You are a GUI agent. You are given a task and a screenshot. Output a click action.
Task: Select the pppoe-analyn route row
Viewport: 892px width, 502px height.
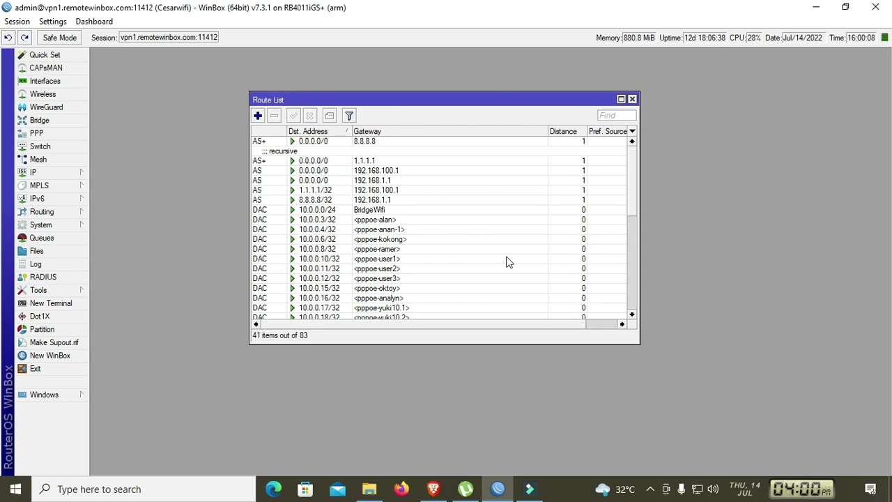coord(439,298)
